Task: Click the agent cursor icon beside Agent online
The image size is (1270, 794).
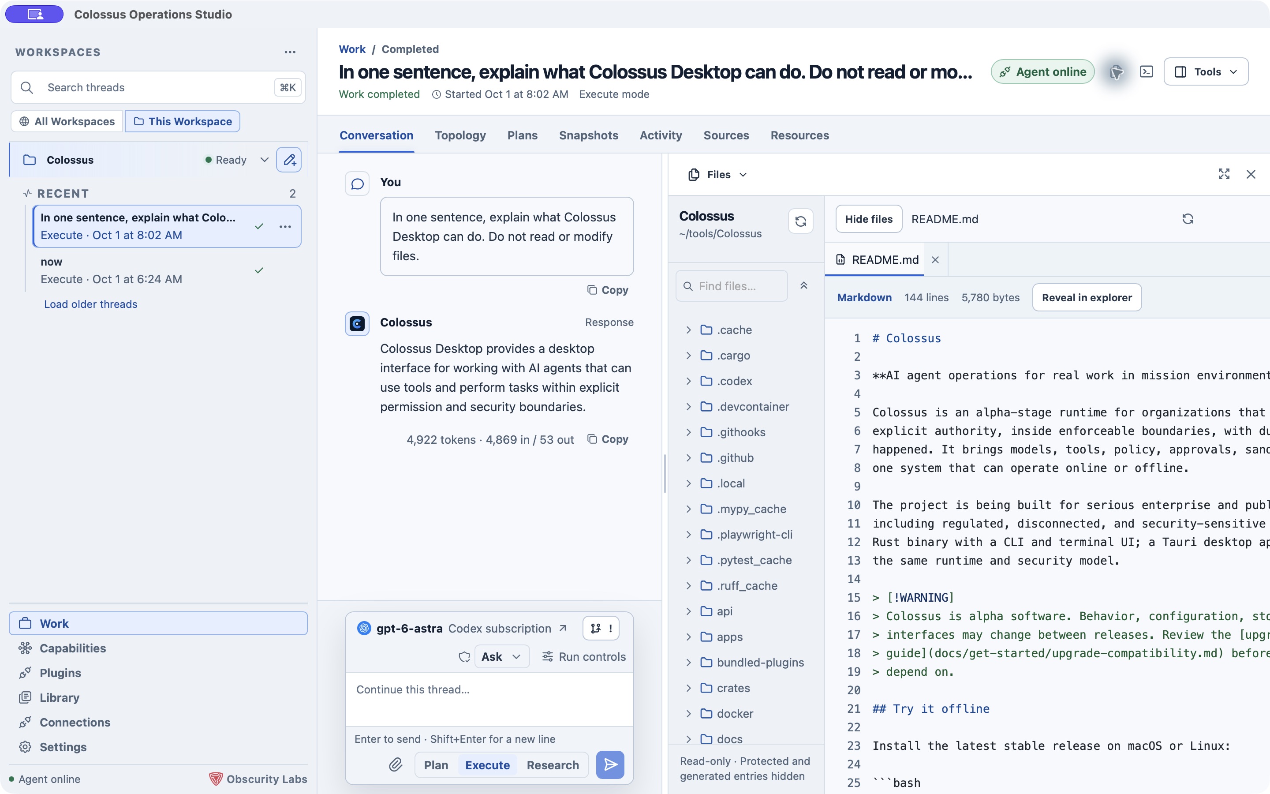Action: click(1116, 72)
